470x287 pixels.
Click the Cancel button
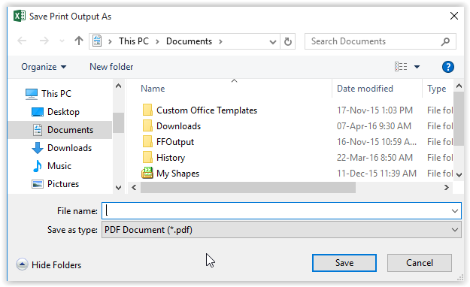[420, 263]
